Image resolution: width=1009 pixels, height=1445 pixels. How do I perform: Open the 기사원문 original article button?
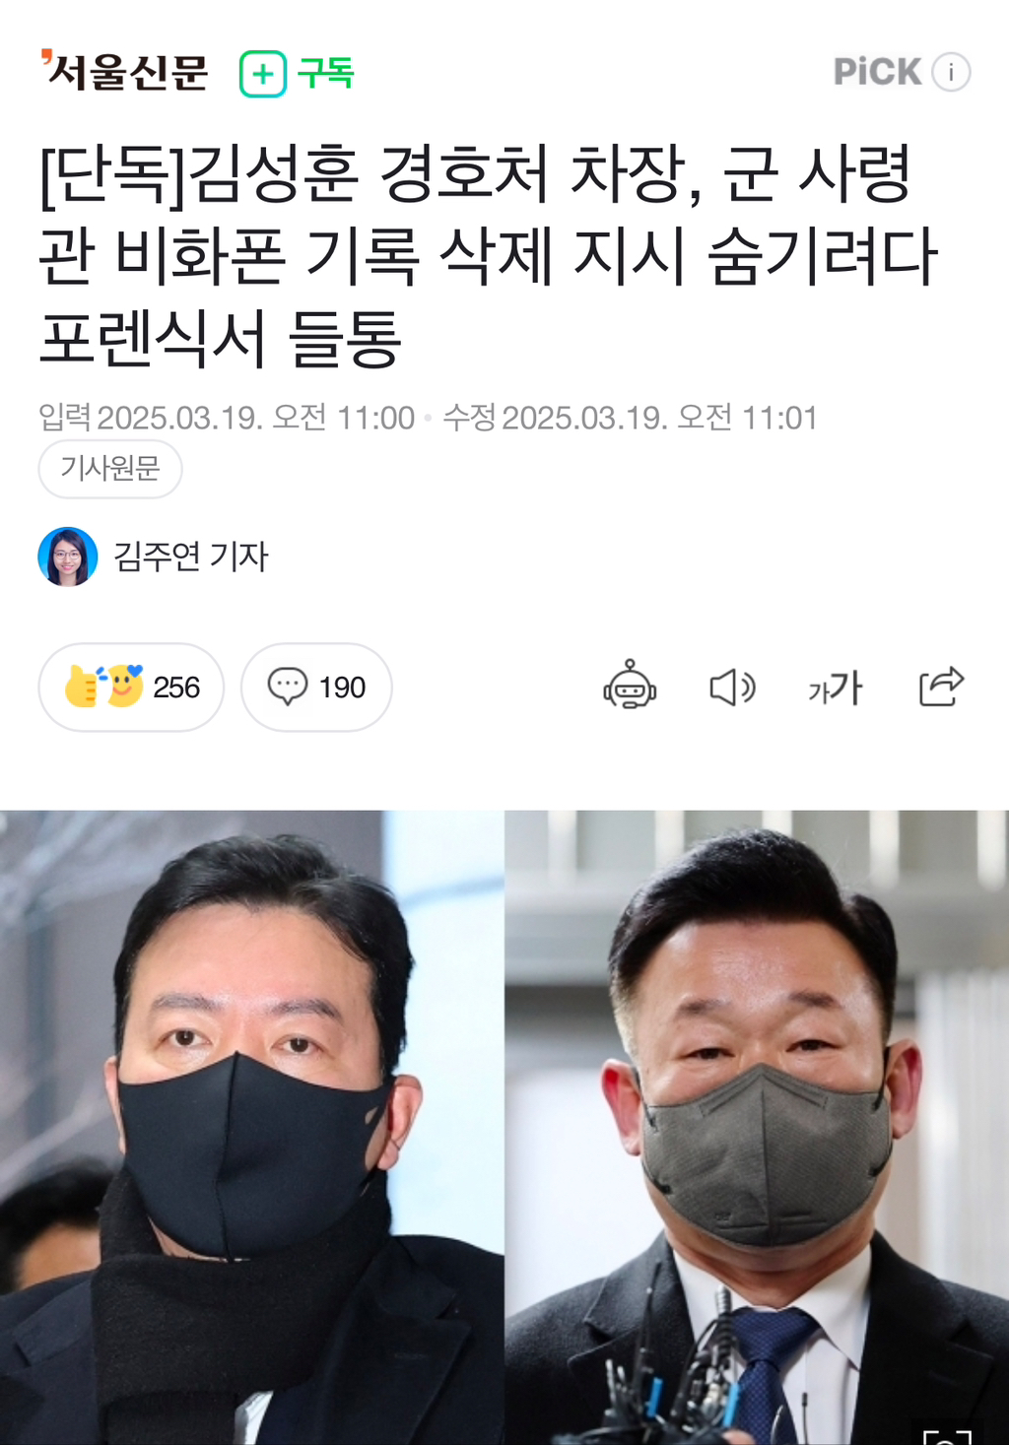(110, 468)
